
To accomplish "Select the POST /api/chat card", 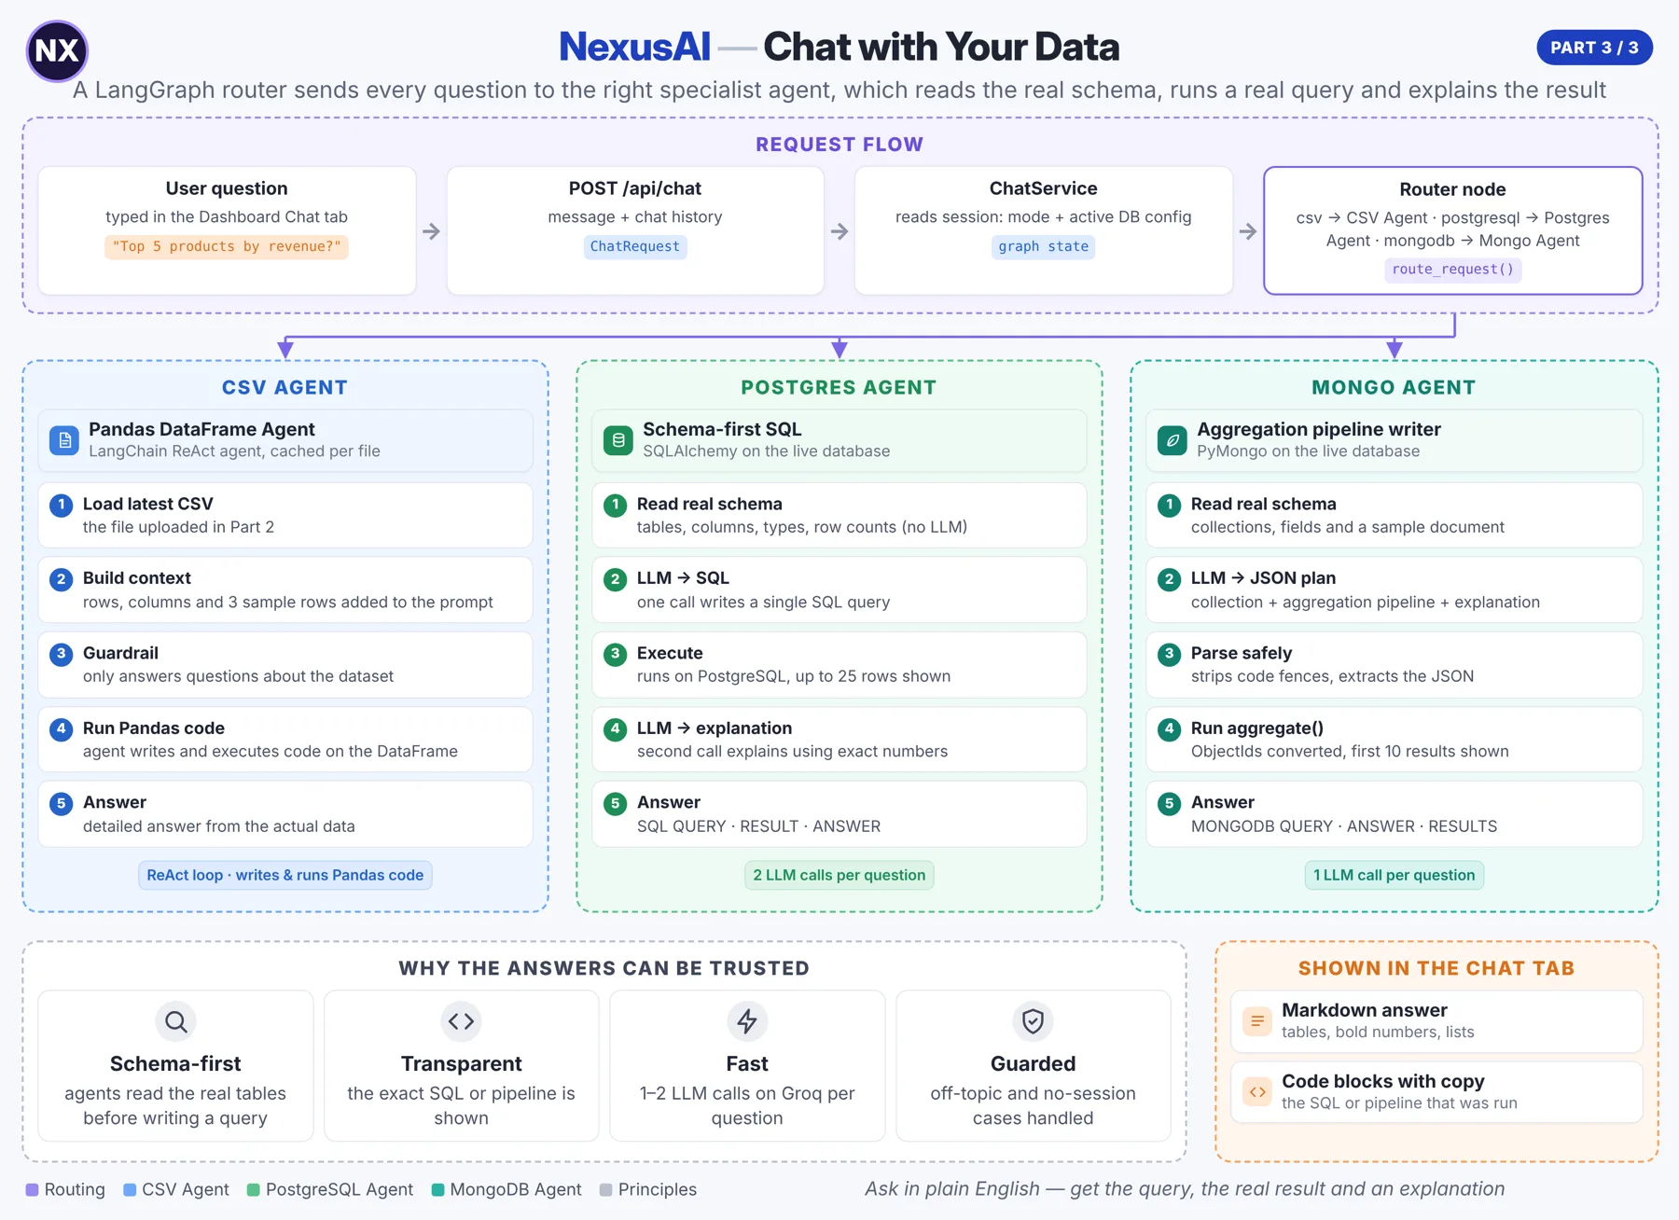I will tap(635, 230).
